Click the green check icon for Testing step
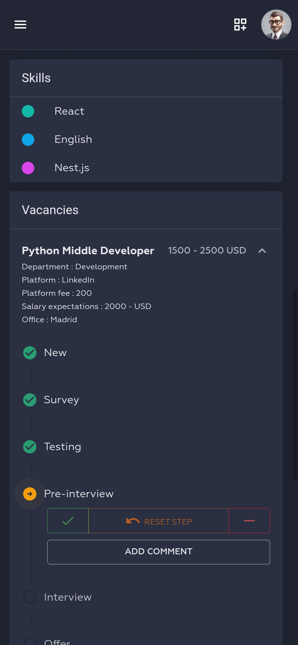 pyautogui.click(x=30, y=447)
